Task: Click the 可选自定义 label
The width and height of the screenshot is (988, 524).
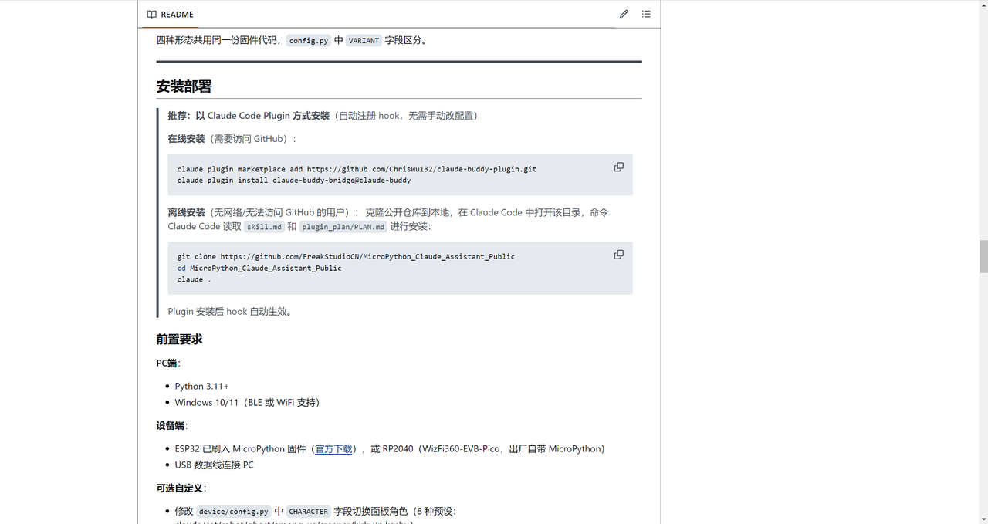Action: click(180, 488)
